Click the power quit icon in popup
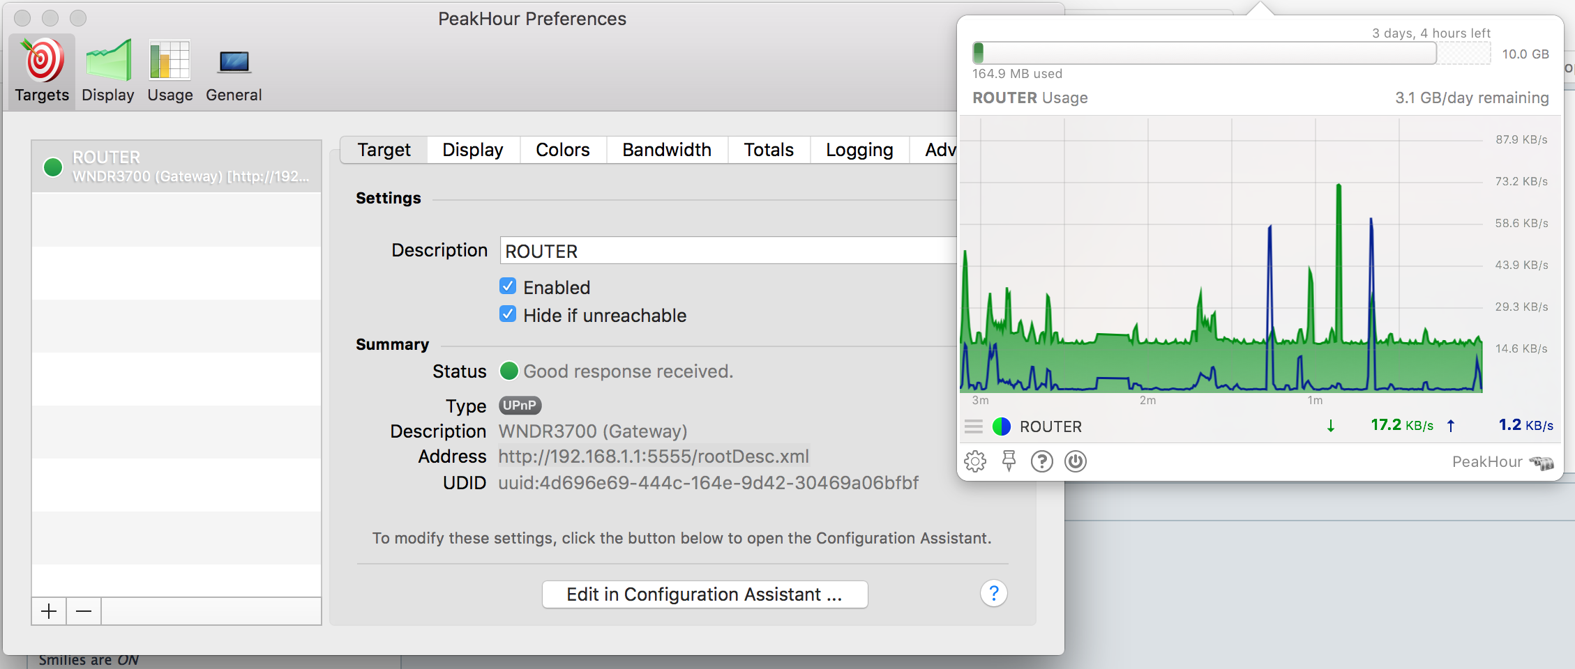1575x669 pixels. pyautogui.click(x=1076, y=461)
